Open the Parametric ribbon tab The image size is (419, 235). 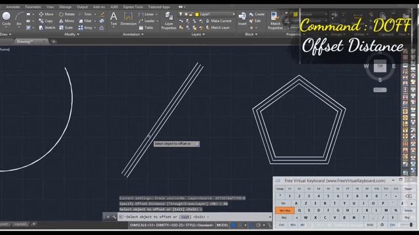(x=33, y=7)
